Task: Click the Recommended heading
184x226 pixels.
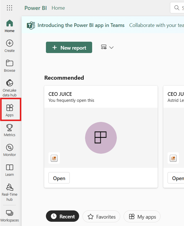Action: 64,78
